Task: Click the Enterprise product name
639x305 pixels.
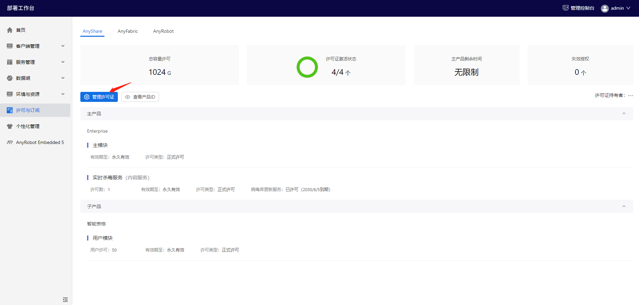Action: tap(97, 131)
